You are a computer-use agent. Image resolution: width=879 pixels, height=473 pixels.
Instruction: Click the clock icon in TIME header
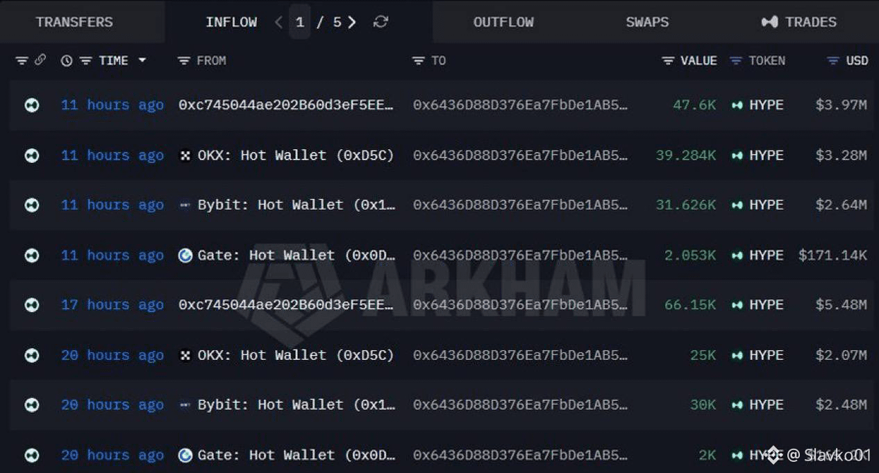(x=67, y=61)
